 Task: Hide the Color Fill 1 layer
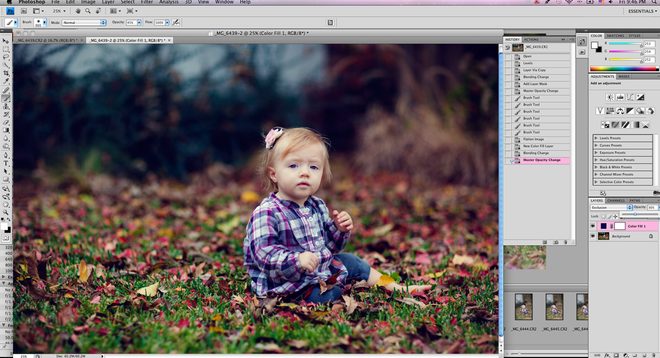coord(593,226)
